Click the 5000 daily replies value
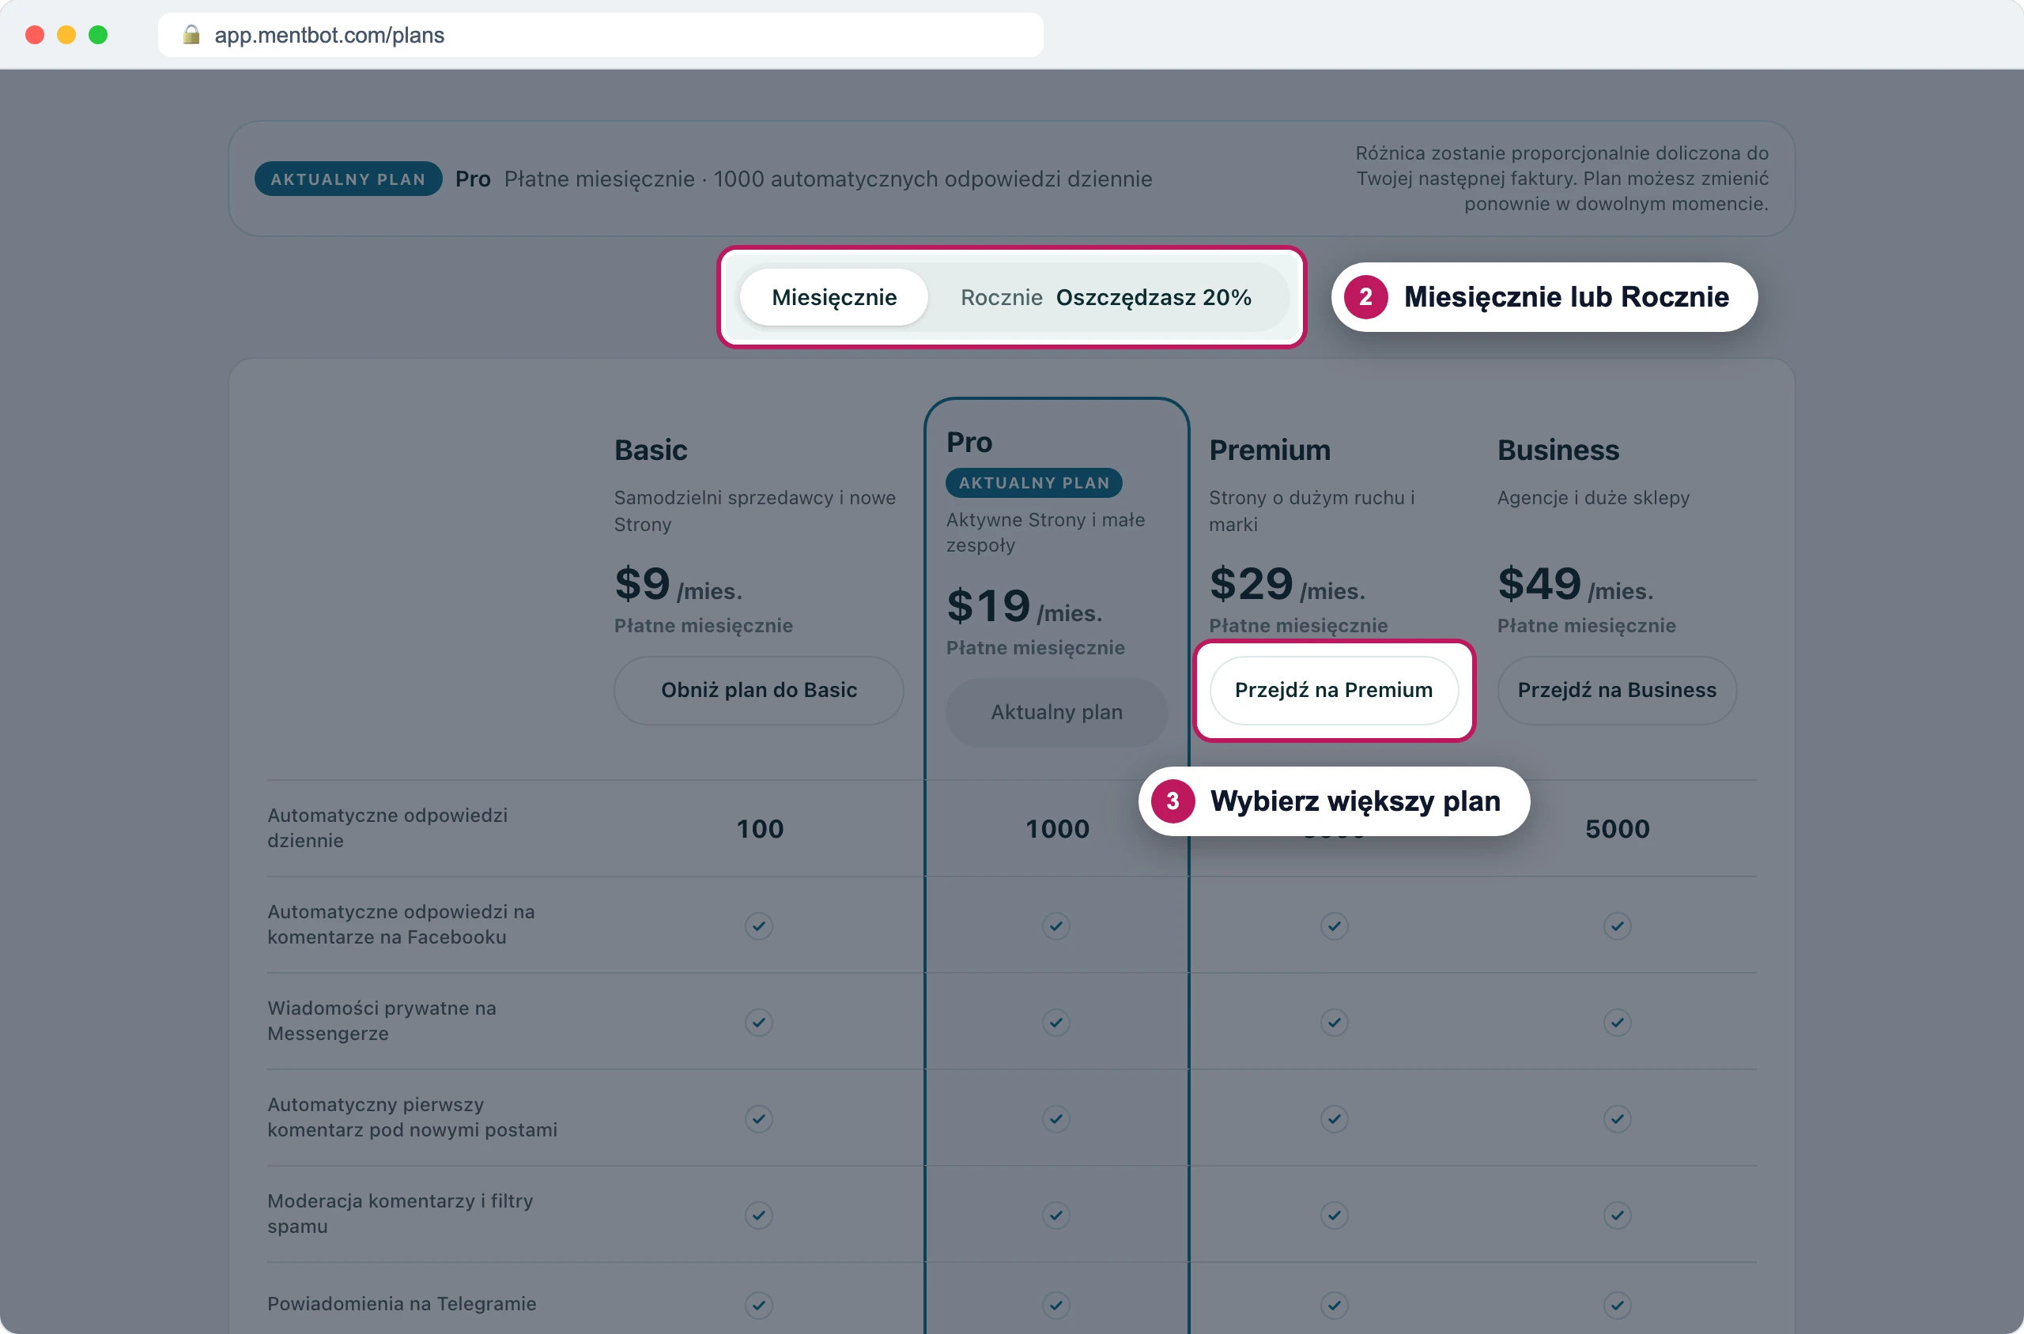The height and width of the screenshot is (1334, 2024). click(x=1617, y=829)
